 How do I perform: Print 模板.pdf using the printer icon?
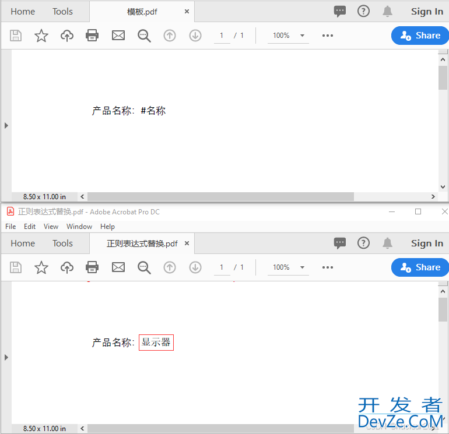point(92,36)
